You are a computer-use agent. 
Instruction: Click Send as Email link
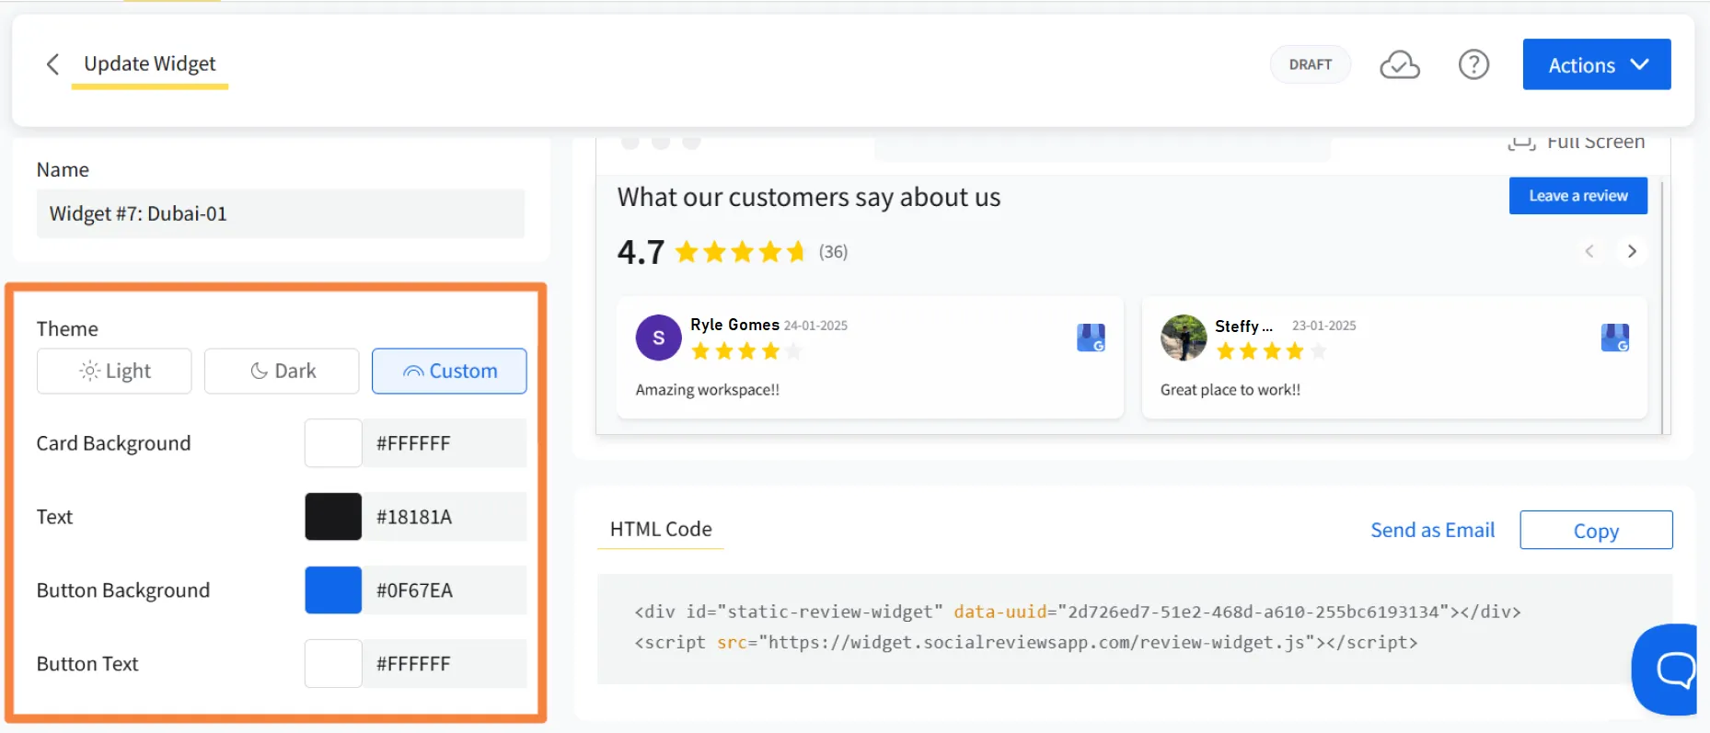point(1432,531)
